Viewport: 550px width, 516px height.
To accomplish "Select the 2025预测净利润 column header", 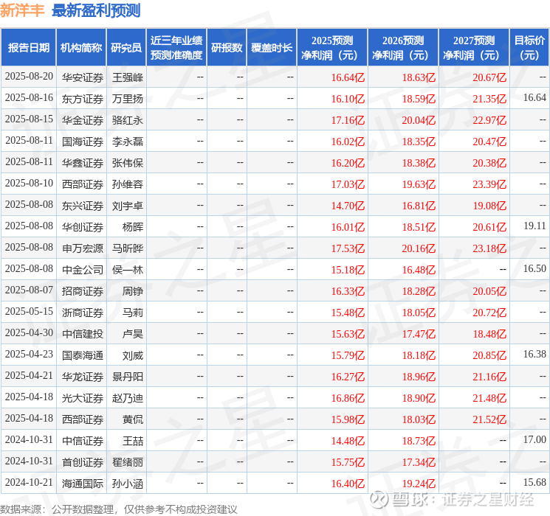I will pyautogui.click(x=331, y=48).
